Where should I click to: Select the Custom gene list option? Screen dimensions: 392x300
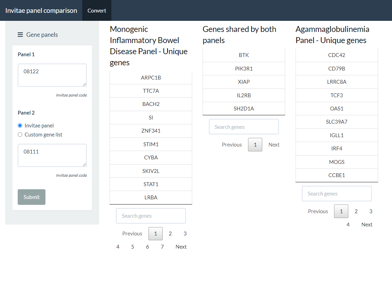(20, 135)
